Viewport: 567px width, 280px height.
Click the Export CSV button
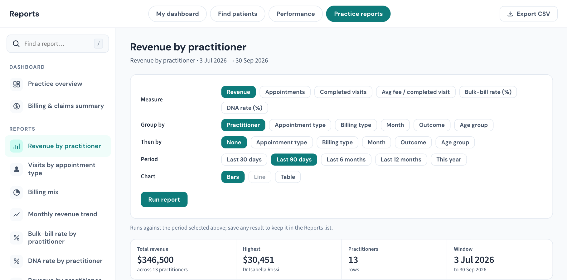[529, 14]
